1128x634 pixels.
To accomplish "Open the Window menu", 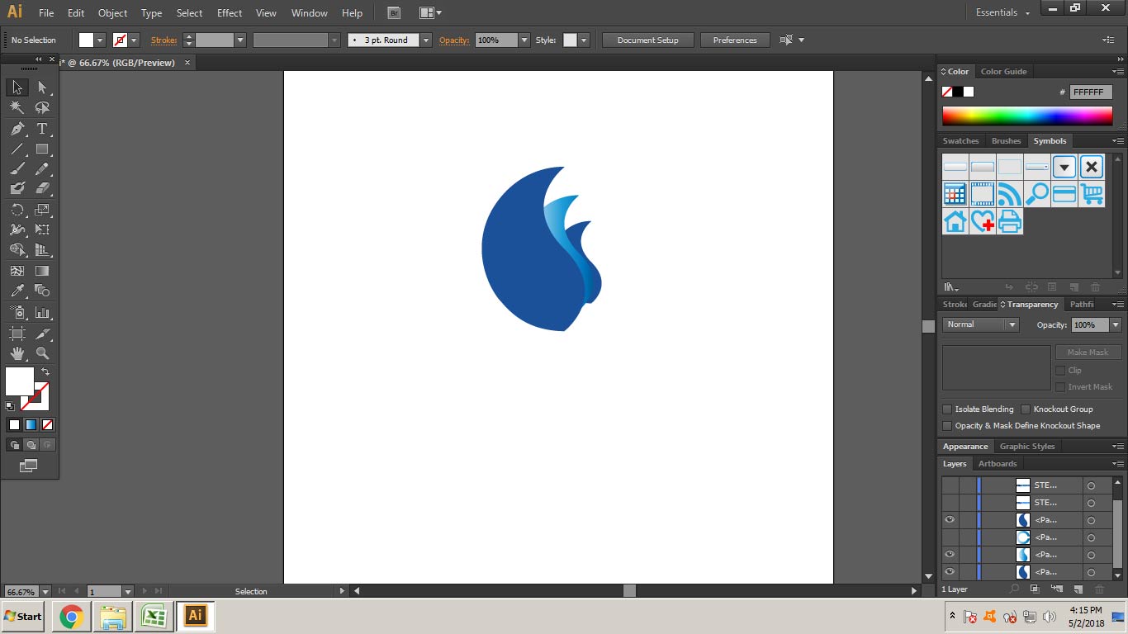I will [309, 13].
